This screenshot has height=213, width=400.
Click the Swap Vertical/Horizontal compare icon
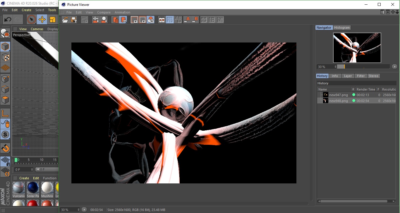[x=212, y=20]
